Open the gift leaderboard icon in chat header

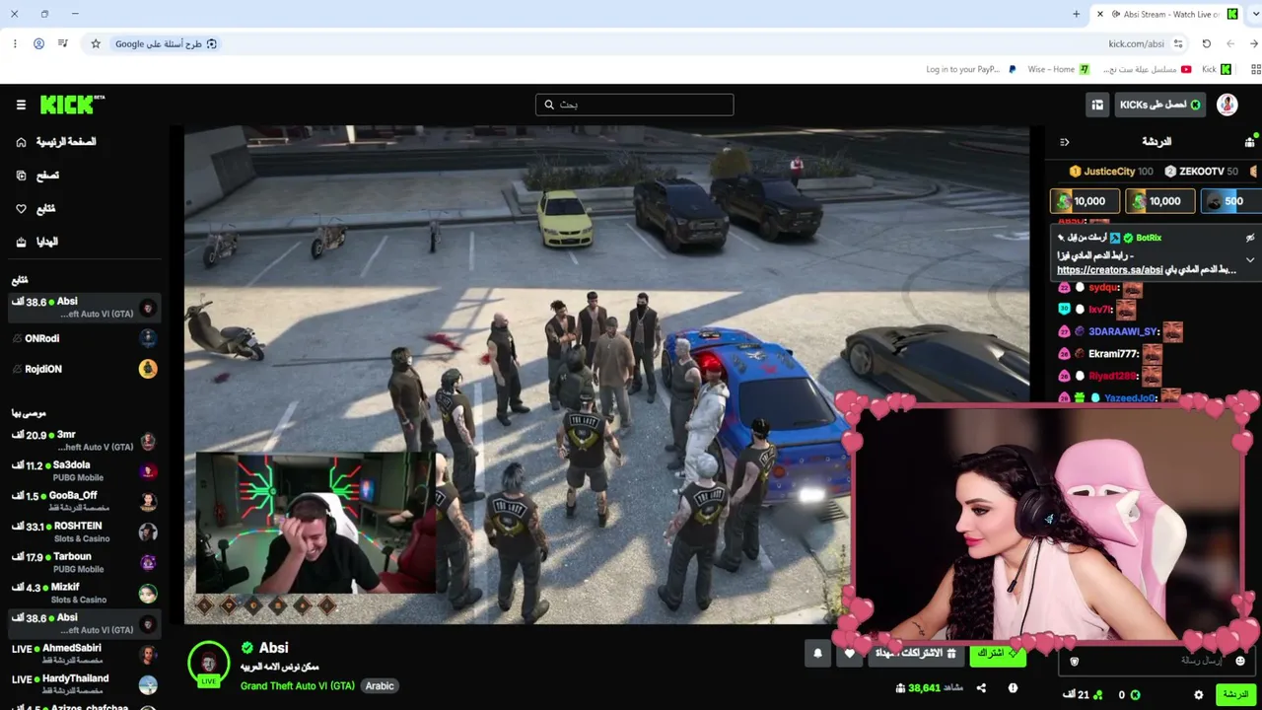point(1249,142)
